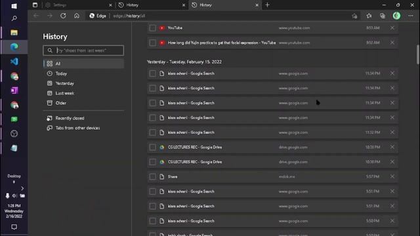Go back to previous page
The width and height of the screenshot is (420, 236).
36,16
